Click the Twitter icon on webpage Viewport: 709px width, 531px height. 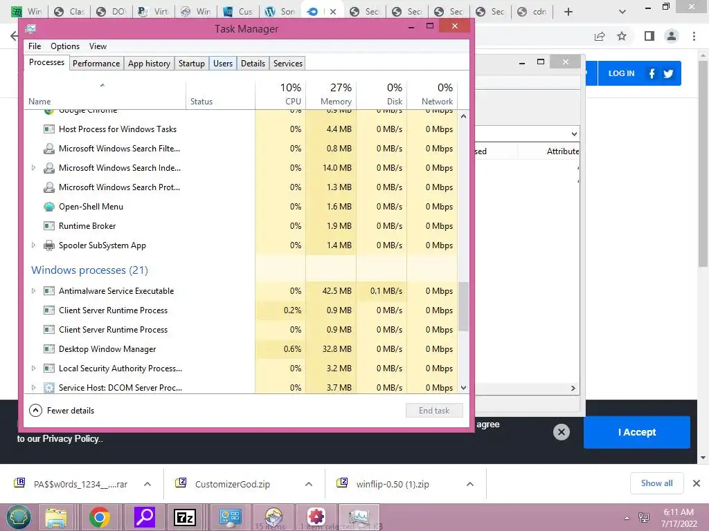click(668, 73)
